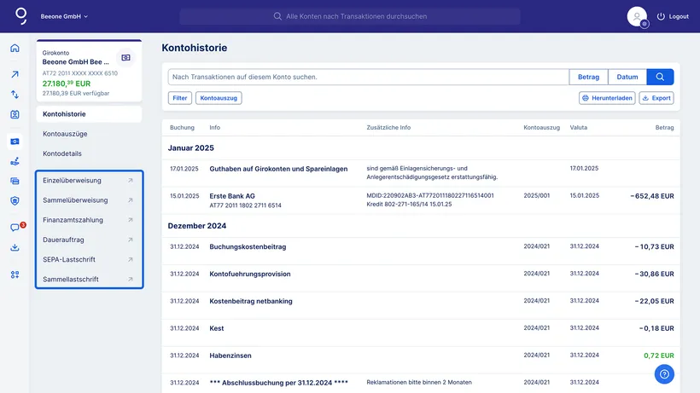Image resolution: width=700 pixels, height=393 pixels.
Task: Open messages icon with red badge
Action: click(15, 228)
